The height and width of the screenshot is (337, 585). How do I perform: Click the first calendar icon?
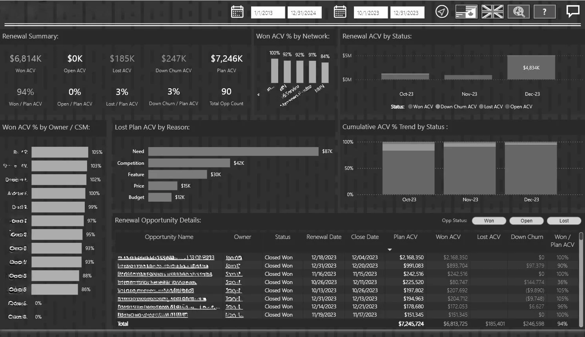point(237,12)
